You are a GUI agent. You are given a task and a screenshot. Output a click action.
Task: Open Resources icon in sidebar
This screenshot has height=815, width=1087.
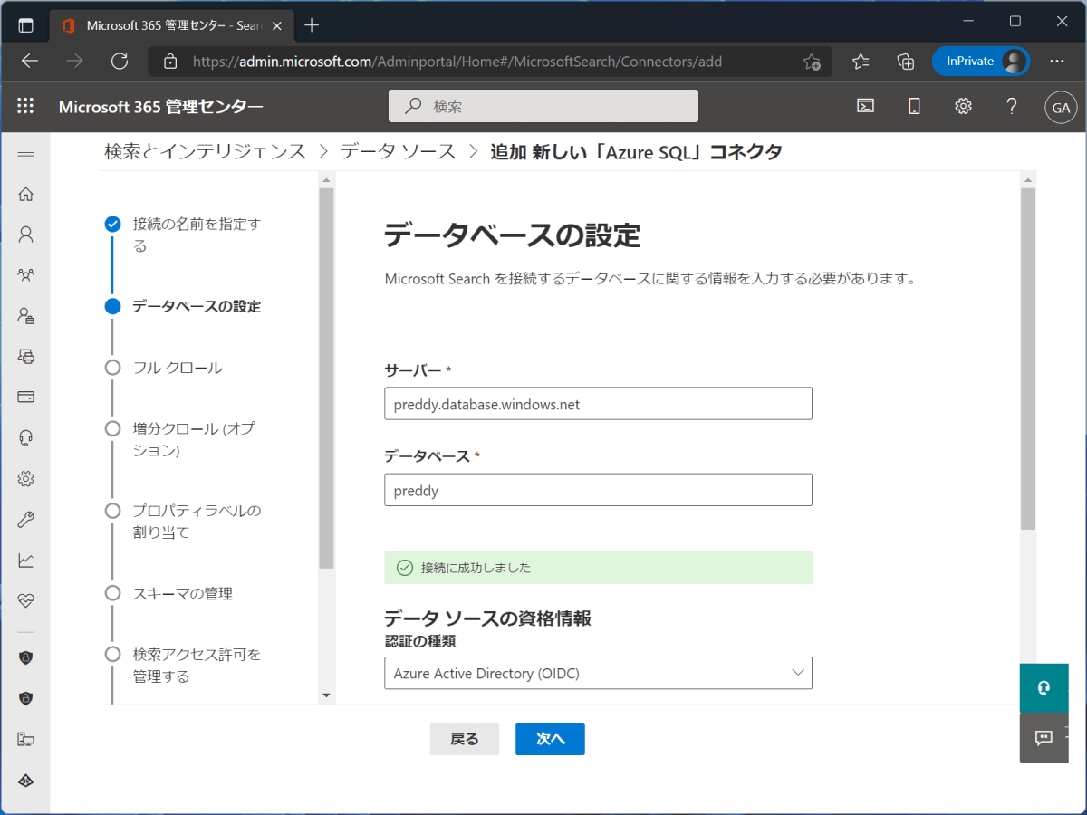click(x=25, y=356)
